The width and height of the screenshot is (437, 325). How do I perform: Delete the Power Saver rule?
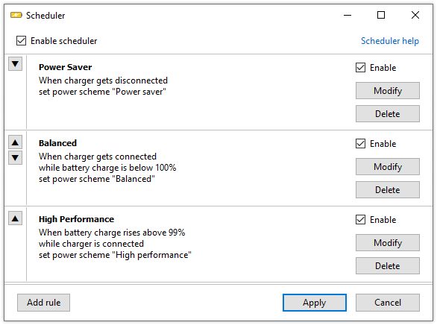(x=387, y=113)
